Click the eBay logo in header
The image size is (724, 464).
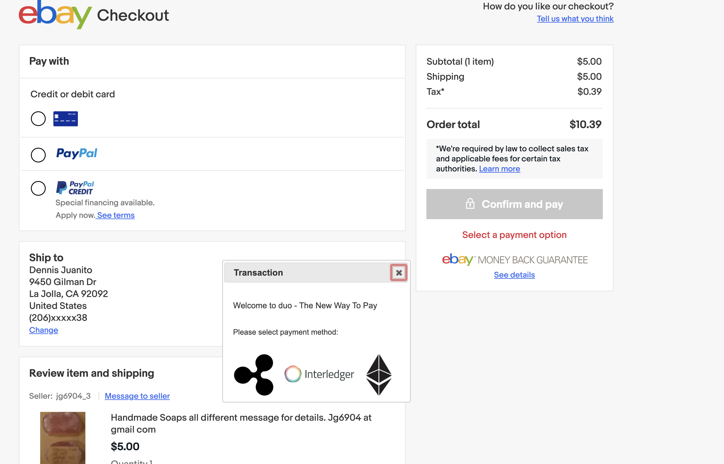[55, 15]
